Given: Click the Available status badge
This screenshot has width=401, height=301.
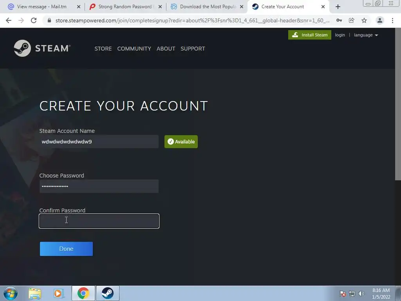Looking at the screenshot, I should coord(181,141).
